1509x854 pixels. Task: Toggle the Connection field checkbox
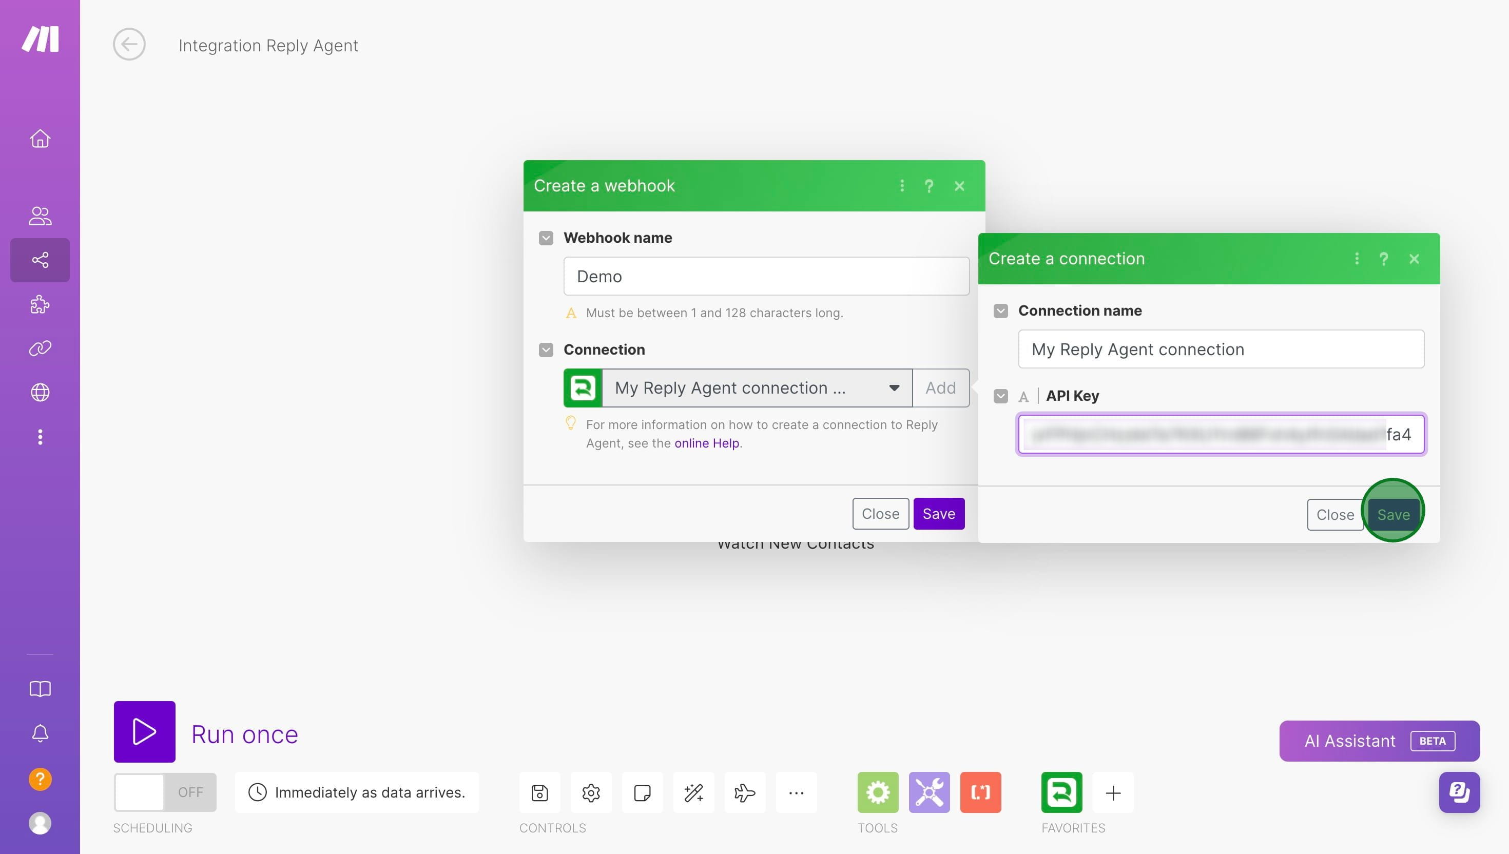(x=546, y=350)
